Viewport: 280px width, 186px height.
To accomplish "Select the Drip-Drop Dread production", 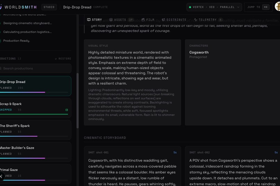I will pyautogui.click(x=35, y=86).
